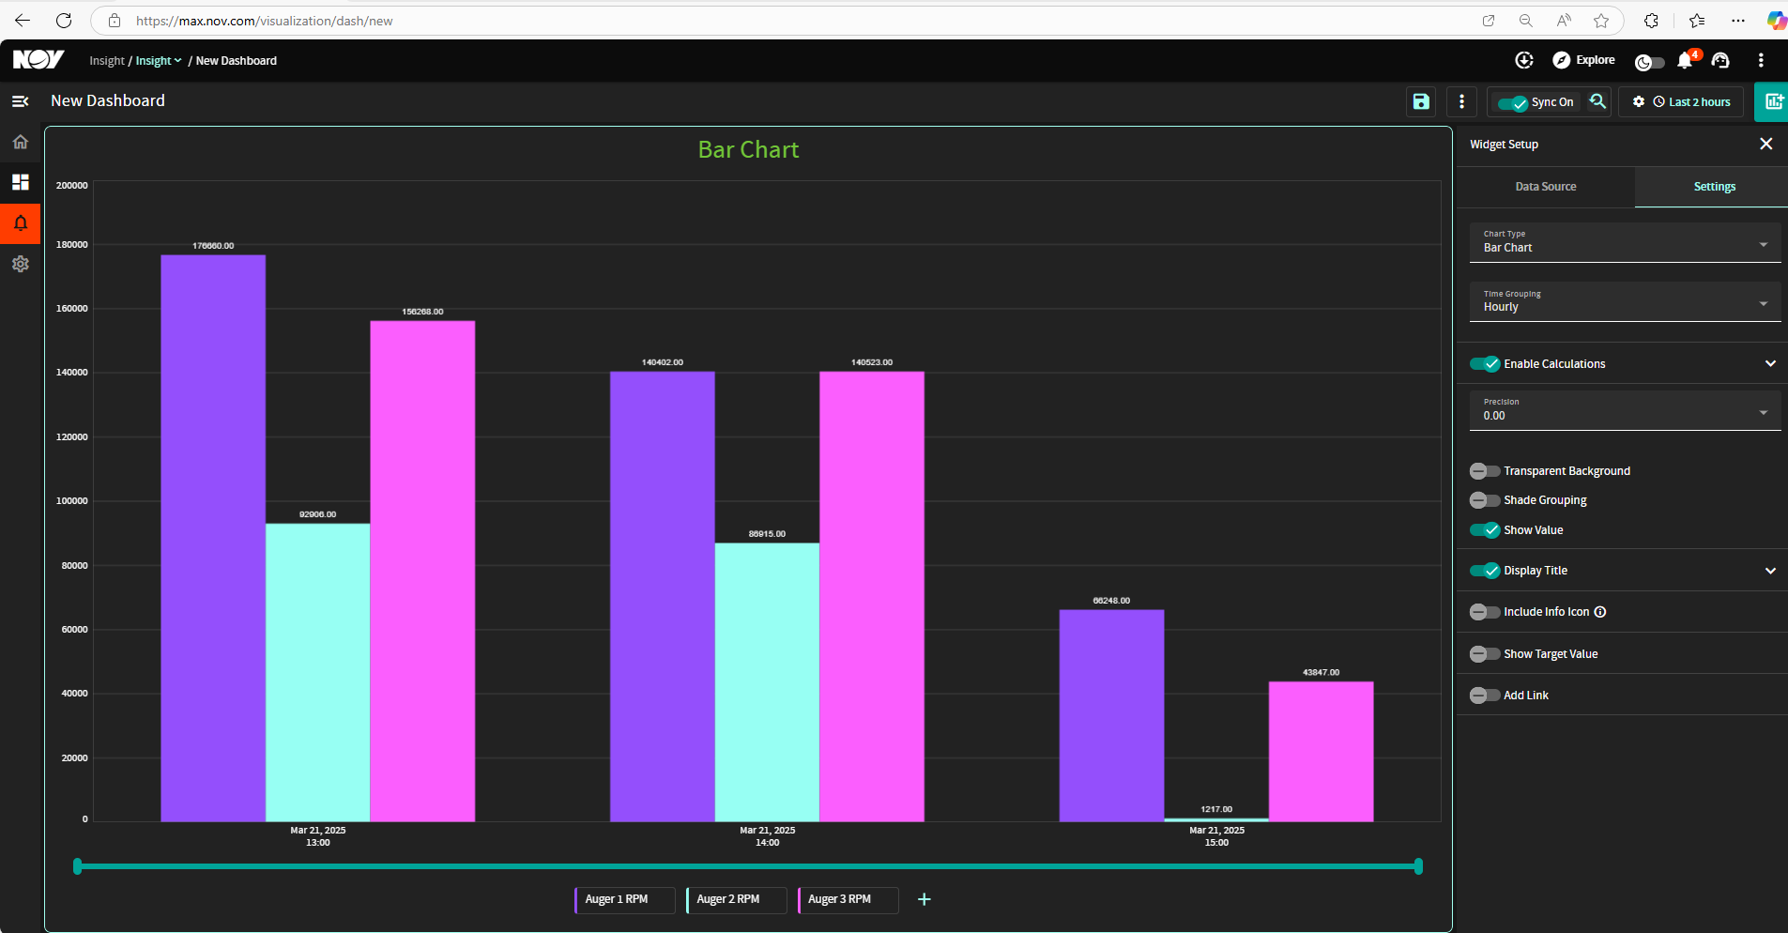Turn off the Show Value toggle

click(x=1485, y=530)
